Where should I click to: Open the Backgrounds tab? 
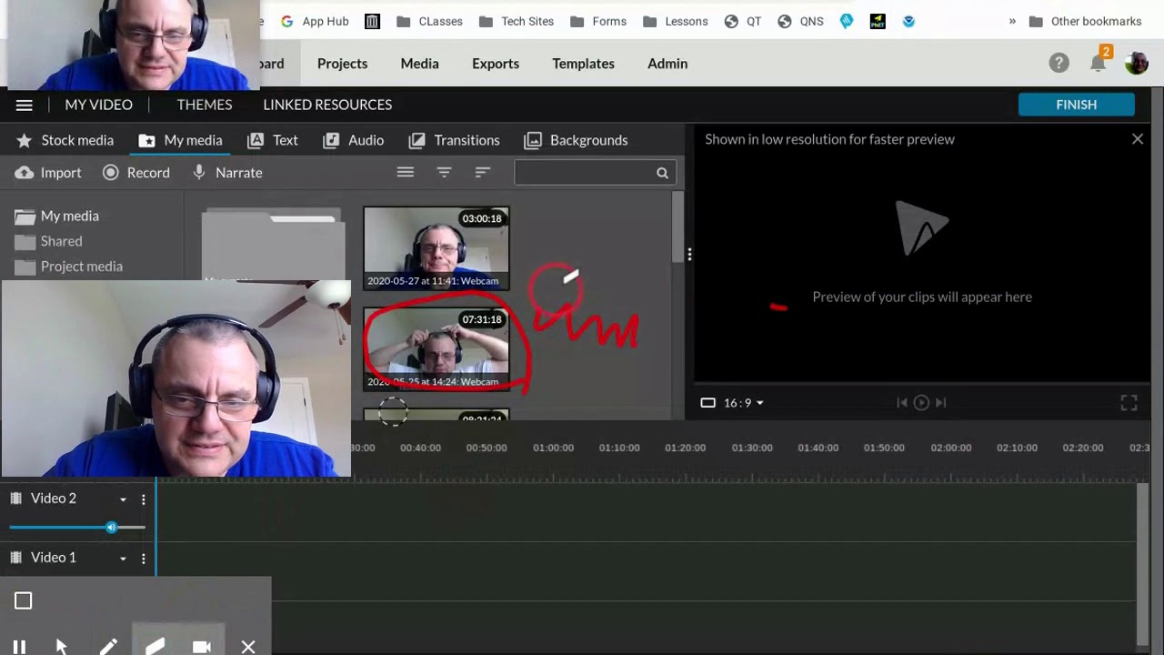pyautogui.click(x=576, y=140)
